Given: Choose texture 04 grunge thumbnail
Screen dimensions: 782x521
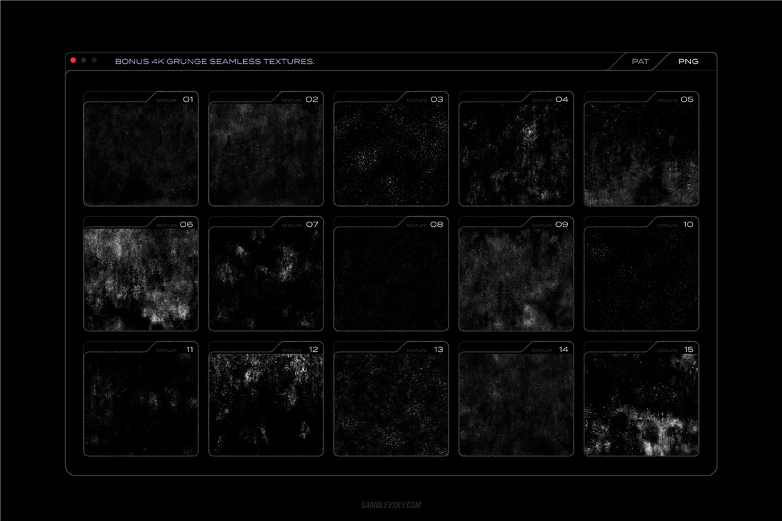Looking at the screenshot, I should [x=516, y=154].
